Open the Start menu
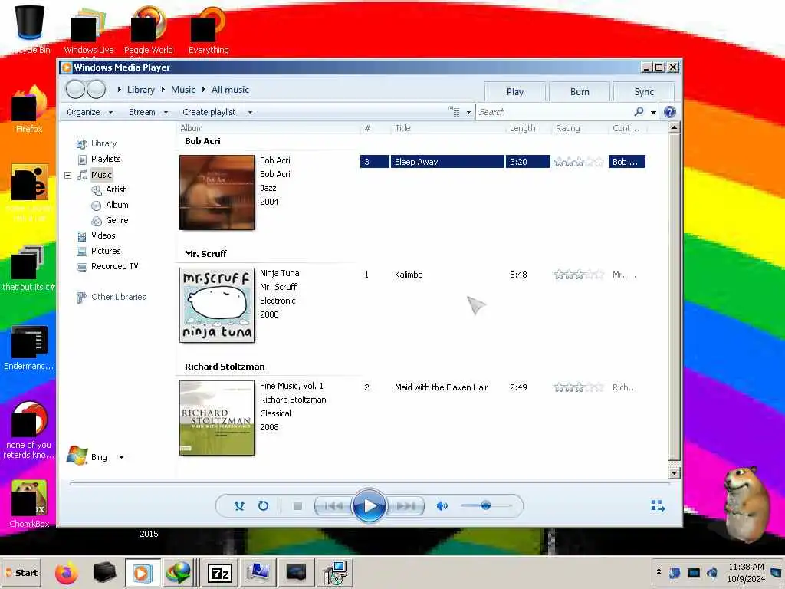 coord(21,572)
